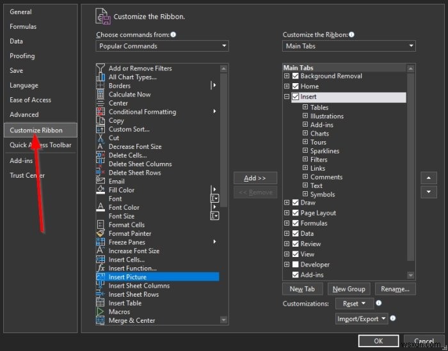Screen dimensions: 448x351
Task: Click the Format Painter brush icon
Action: (100, 233)
